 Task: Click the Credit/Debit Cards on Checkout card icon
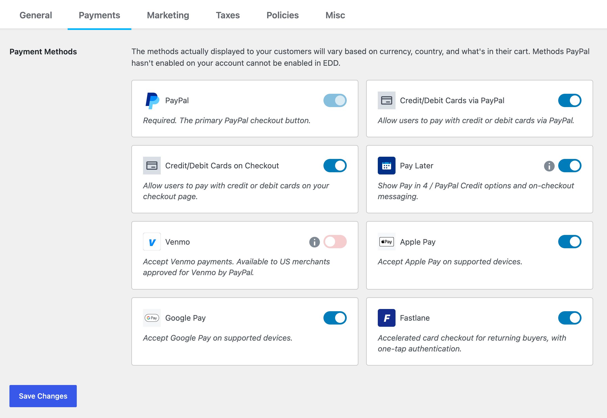[152, 166]
